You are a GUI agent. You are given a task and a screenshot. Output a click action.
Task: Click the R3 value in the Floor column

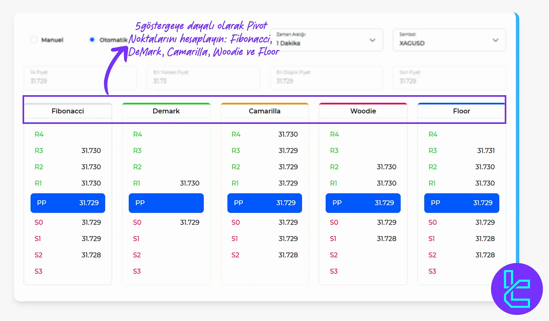click(486, 150)
